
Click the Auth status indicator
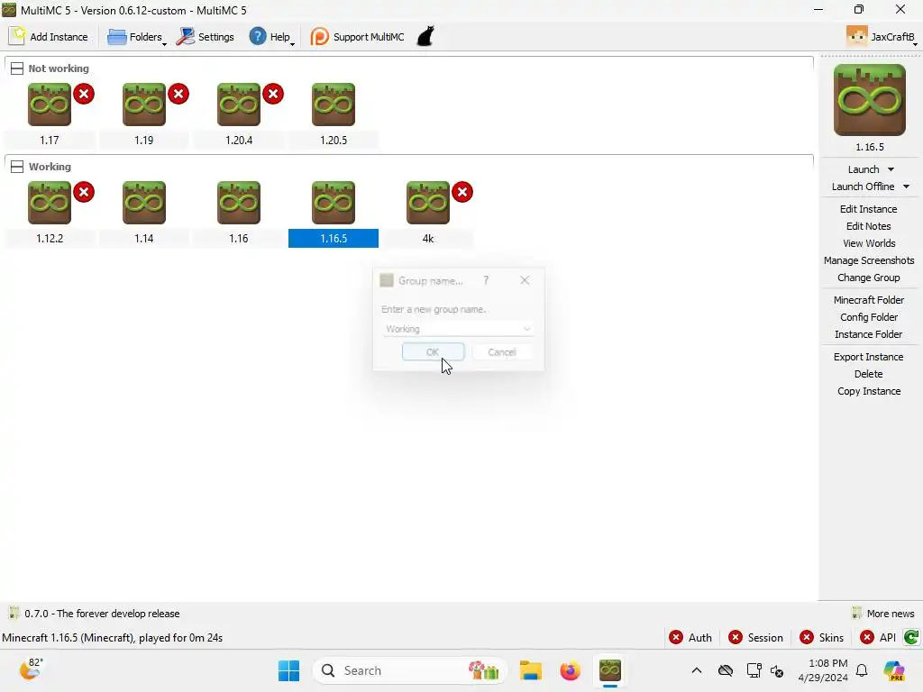point(690,637)
